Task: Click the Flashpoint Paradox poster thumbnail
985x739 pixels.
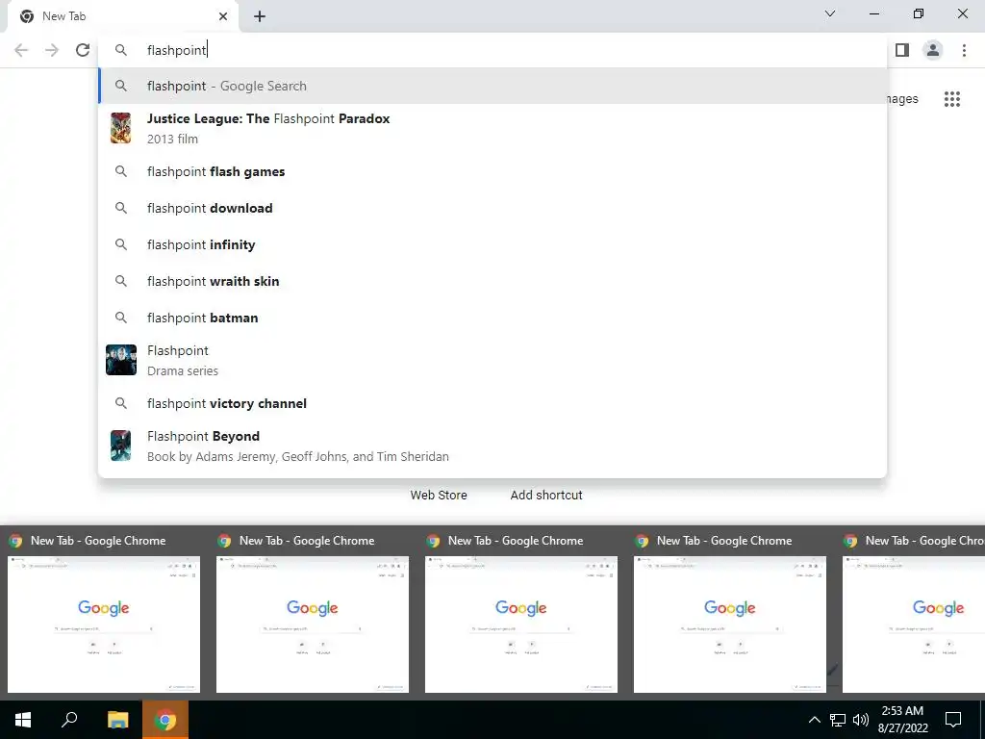Action: [x=120, y=128]
